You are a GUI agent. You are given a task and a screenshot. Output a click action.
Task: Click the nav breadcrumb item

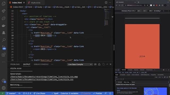48,7
